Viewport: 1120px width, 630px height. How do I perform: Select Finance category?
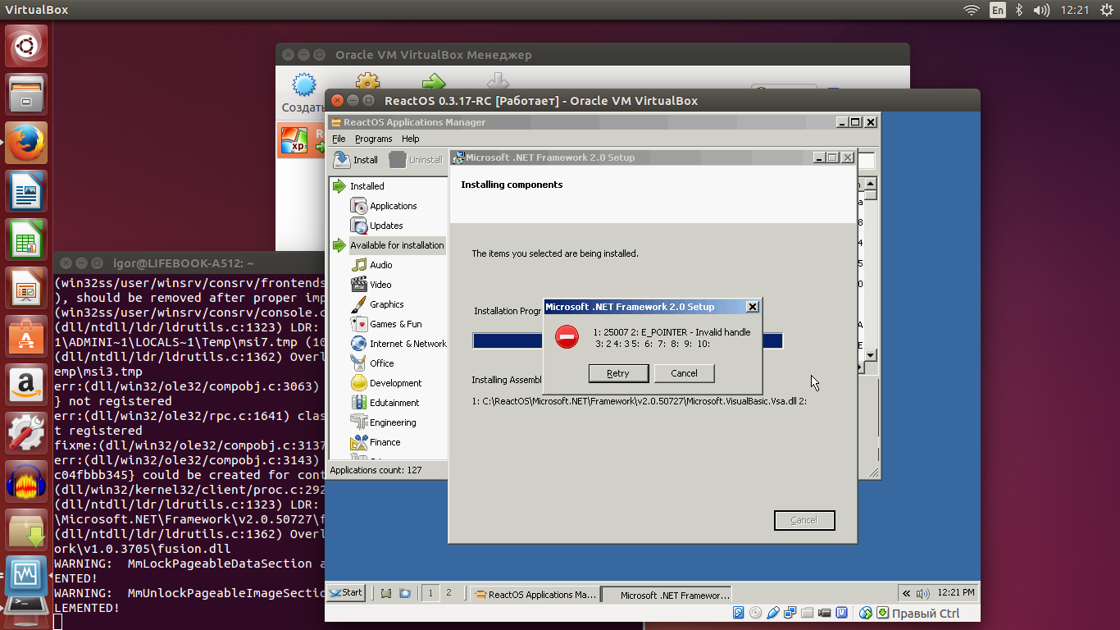pyautogui.click(x=385, y=442)
